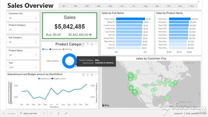The width and height of the screenshot is (208, 117).
Task: Toggle Bikes legend item in donut chart
Action: coord(45,49)
